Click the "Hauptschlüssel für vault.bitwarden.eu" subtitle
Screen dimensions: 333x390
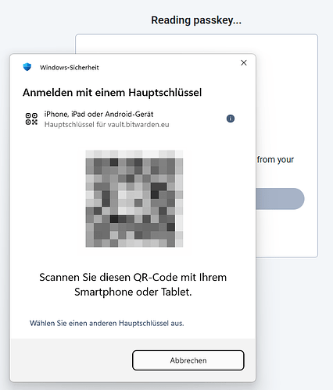point(106,125)
